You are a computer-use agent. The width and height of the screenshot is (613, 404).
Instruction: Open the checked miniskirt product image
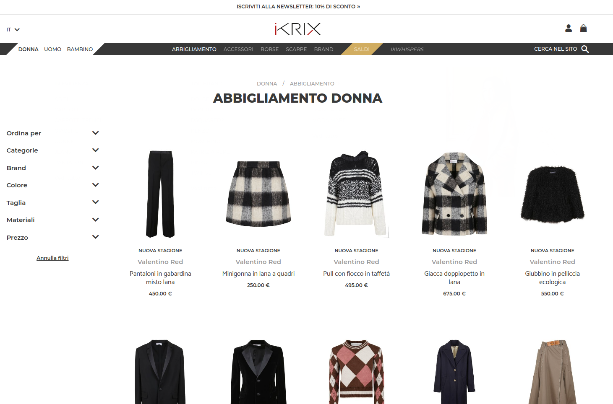tap(258, 194)
